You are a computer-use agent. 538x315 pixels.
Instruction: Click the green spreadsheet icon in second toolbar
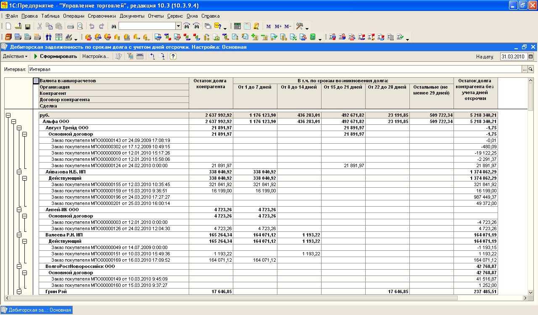tap(312, 37)
